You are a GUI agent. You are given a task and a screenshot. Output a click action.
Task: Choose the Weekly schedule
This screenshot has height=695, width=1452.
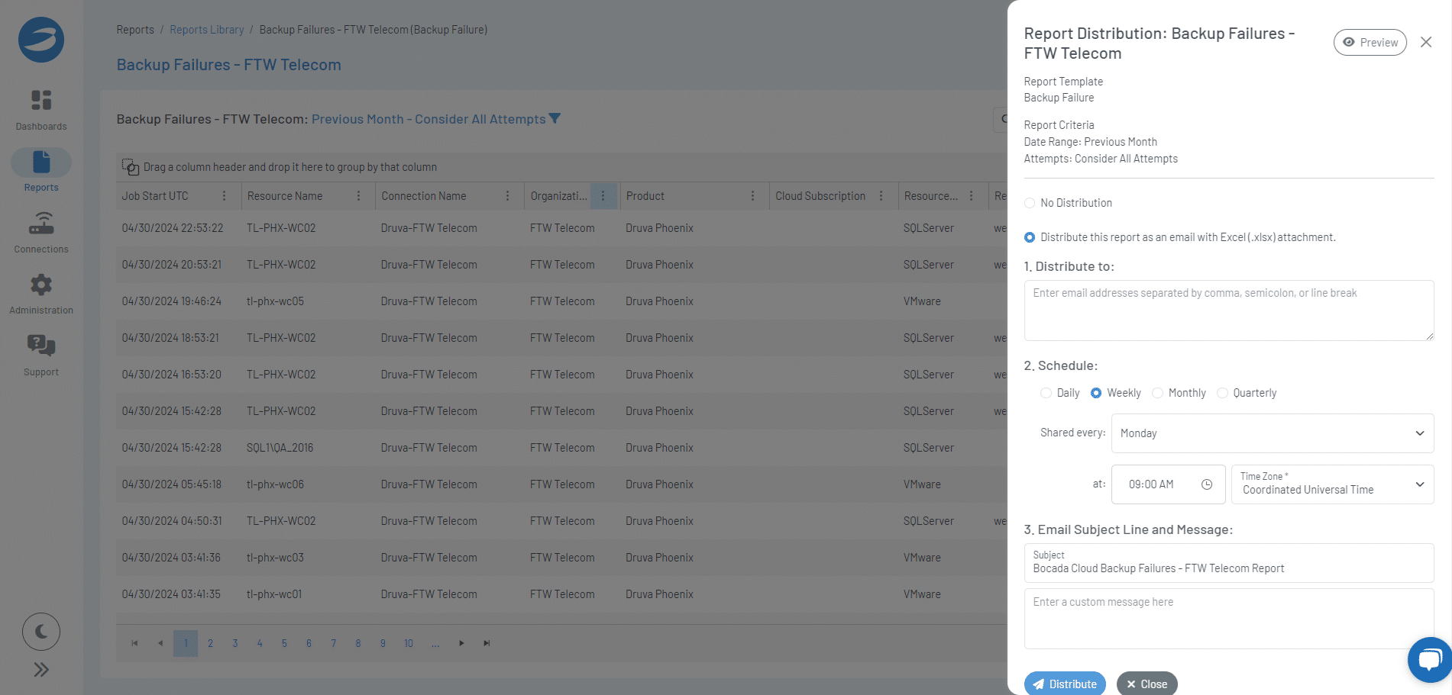pos(1096,393)
